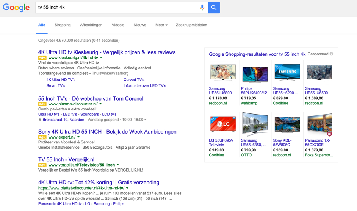Click the wehkamp seller name
The width and height of the screenshot is (357, 211).
click(249, 103)
